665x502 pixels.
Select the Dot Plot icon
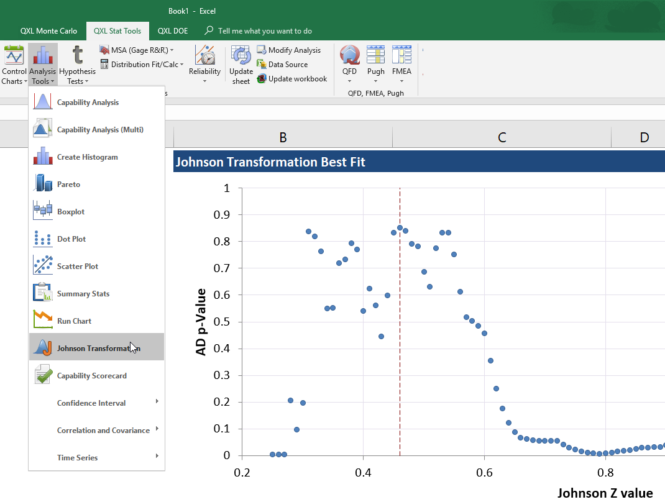tap(43, 239)
